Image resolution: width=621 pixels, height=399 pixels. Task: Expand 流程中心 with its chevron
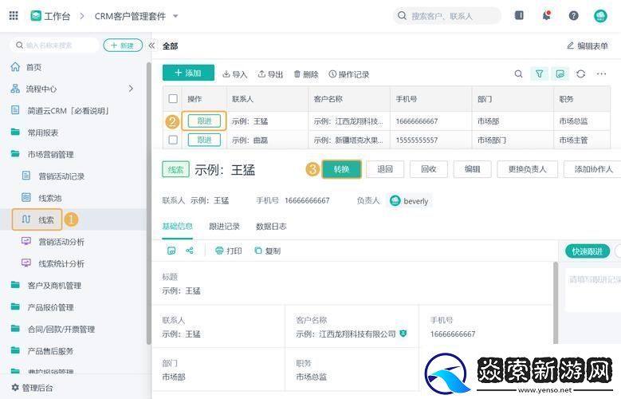tap(132, 89)
